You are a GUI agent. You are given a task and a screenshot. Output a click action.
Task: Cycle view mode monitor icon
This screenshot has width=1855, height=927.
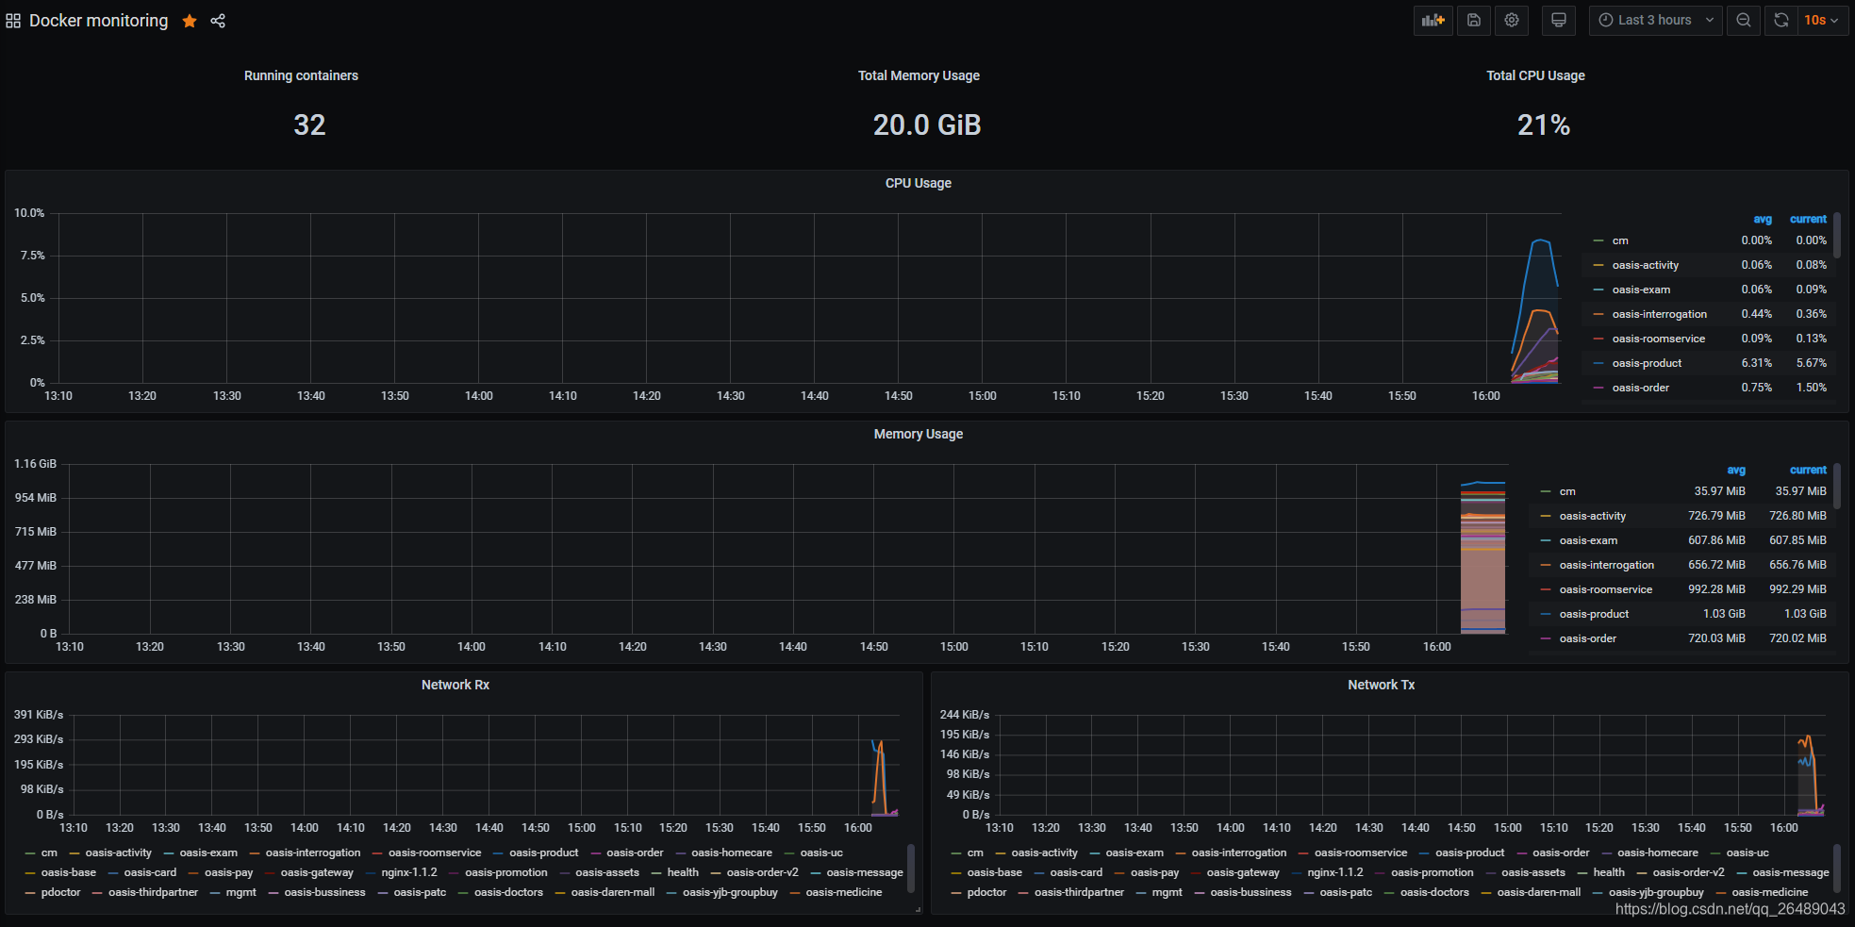pos(1559,20)
